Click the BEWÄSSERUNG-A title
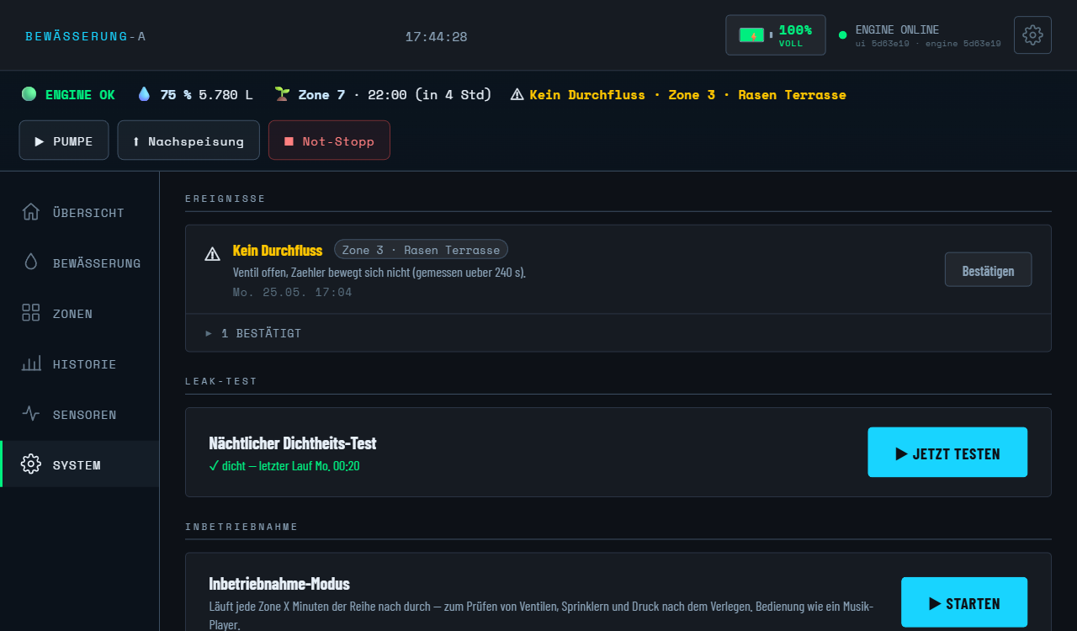 86,36
